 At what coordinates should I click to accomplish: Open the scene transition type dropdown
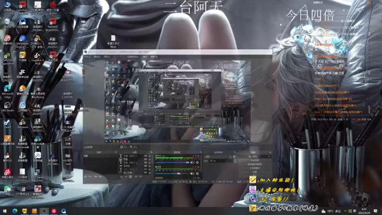(x=218, y=157)
